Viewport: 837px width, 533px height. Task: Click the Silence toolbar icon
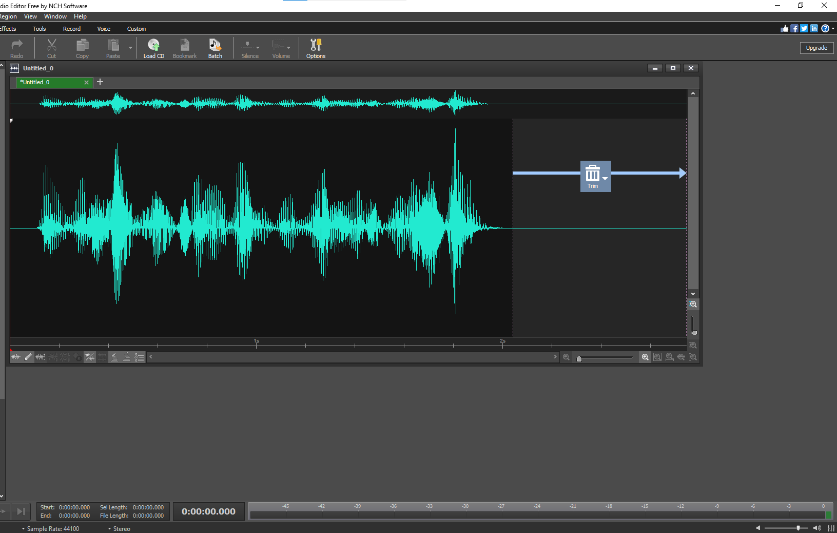tap(250, 48)
